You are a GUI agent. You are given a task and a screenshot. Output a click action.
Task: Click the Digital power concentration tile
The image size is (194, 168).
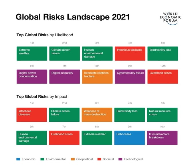pos(32,76)
